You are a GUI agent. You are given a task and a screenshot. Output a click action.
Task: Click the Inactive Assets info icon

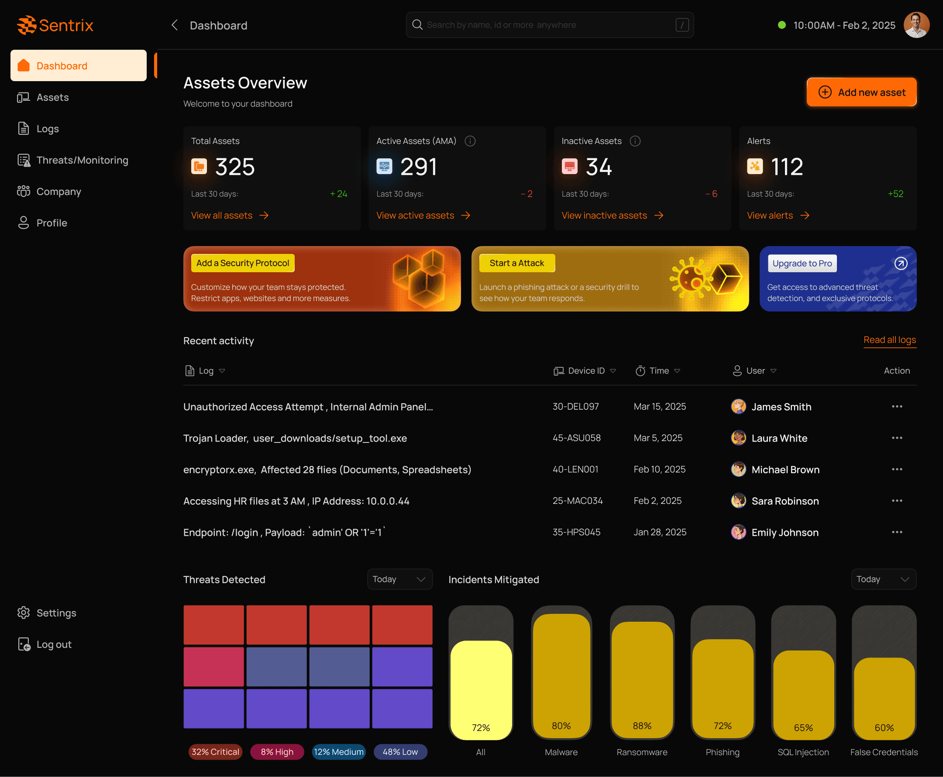tap(635, 141)
